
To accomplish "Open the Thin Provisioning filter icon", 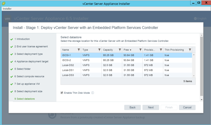I will (x=190, y=50).
